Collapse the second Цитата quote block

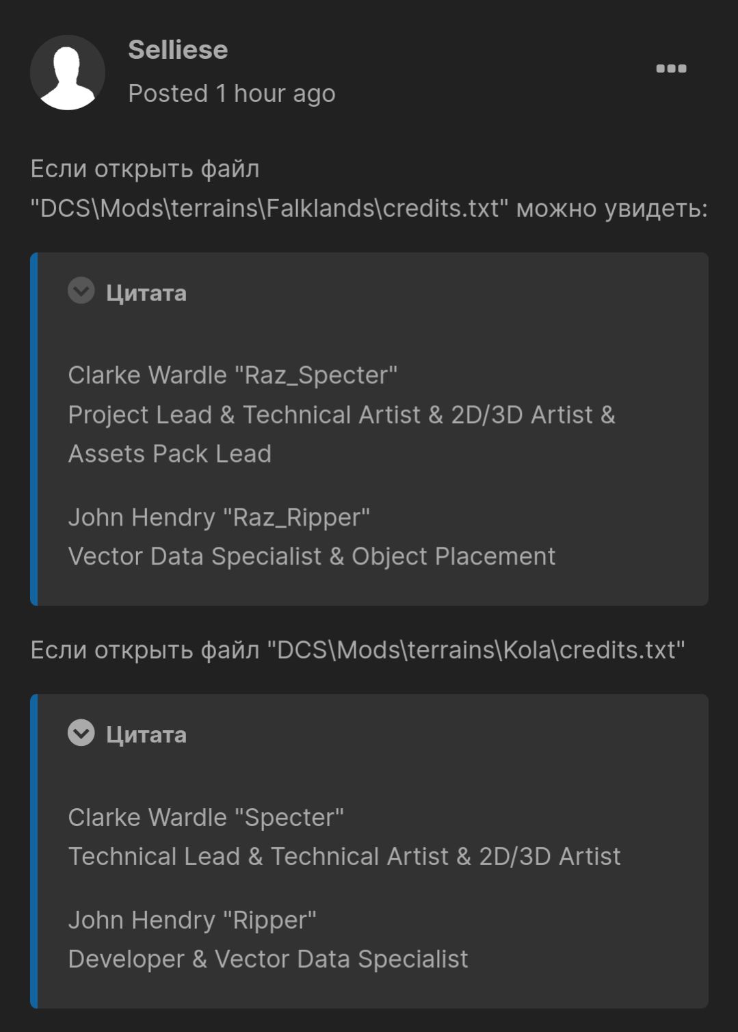[81, 733]
